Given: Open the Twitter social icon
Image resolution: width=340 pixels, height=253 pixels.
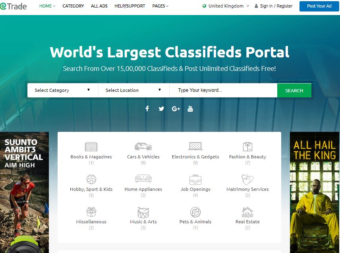Looking at the screenshot, I should [161, 108].
